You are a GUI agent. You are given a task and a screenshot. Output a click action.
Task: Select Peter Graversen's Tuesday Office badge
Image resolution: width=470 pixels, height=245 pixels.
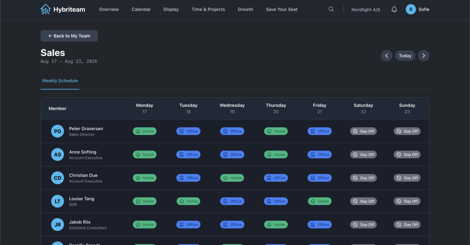click(x=188, y=131)
